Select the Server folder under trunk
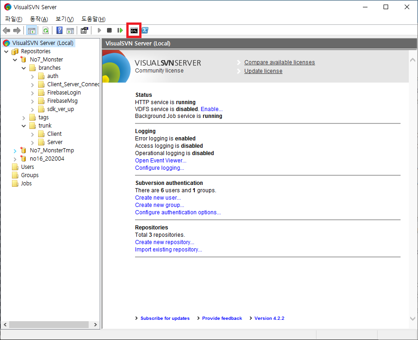 pyautogui.click(x=55, y=142)
